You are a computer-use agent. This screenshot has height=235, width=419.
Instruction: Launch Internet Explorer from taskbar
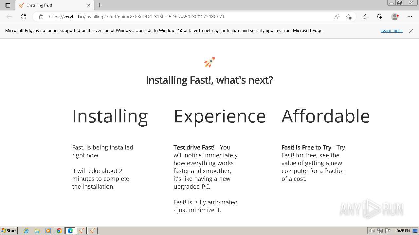(x=26, y=231)
